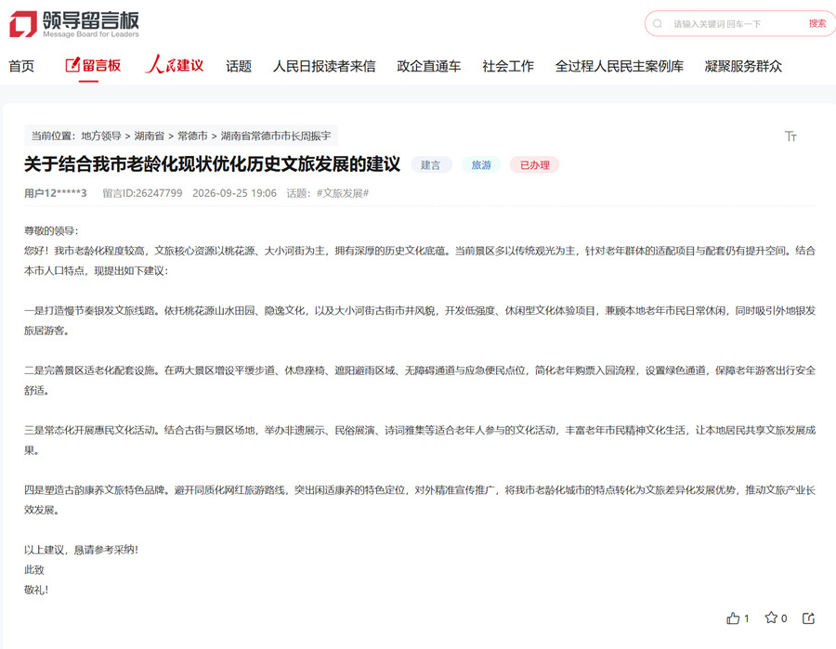This screenshot has width=836, height=649.
Task: Open 社会工作 nav item
Action: (x=507, y=66)
